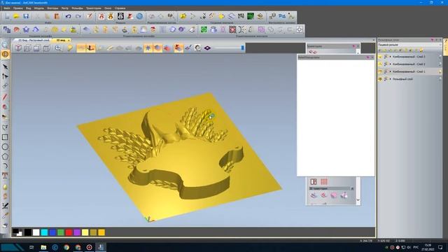Open Lights and Material bulb icon
The image size is (448, 252).
click(70, 48)
